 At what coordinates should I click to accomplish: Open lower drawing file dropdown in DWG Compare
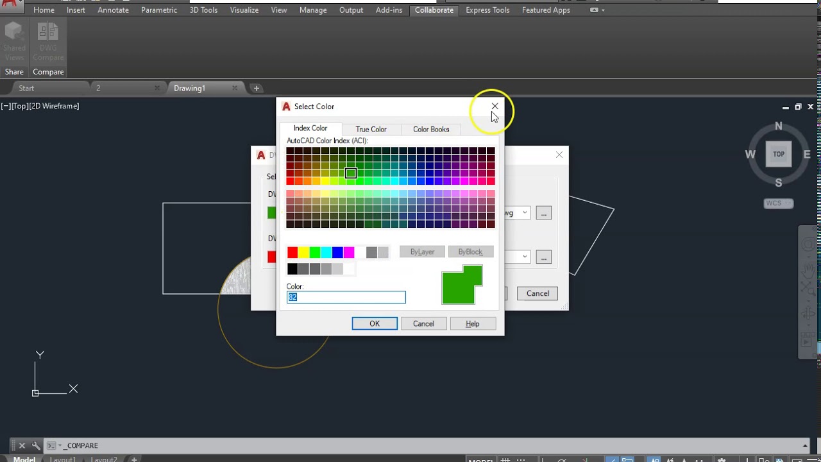pos(524,257)
